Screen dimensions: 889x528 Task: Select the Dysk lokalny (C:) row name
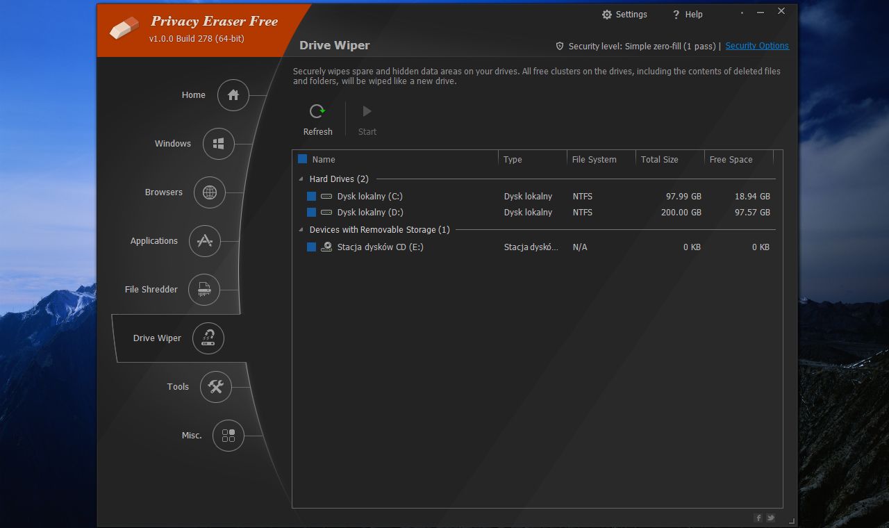pos(369,197)
